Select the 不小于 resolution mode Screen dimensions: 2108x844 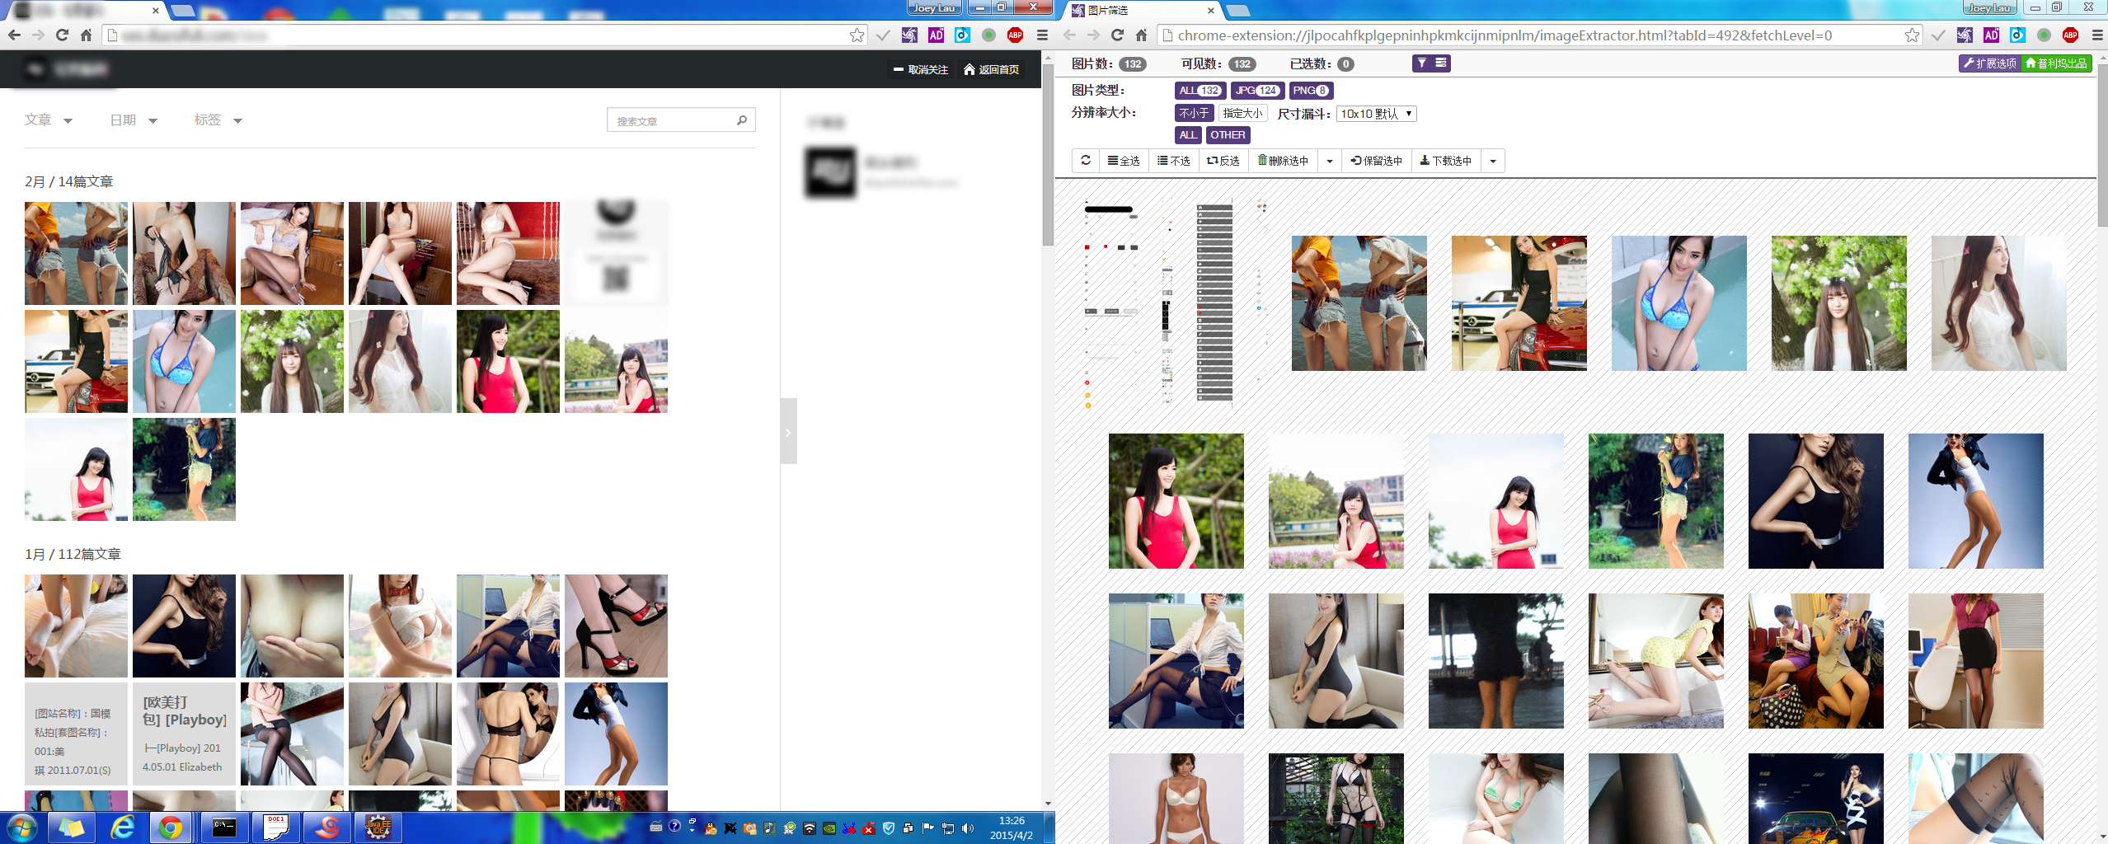[1194, 114]
